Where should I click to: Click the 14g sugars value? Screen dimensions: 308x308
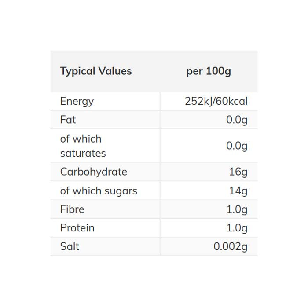238,191
